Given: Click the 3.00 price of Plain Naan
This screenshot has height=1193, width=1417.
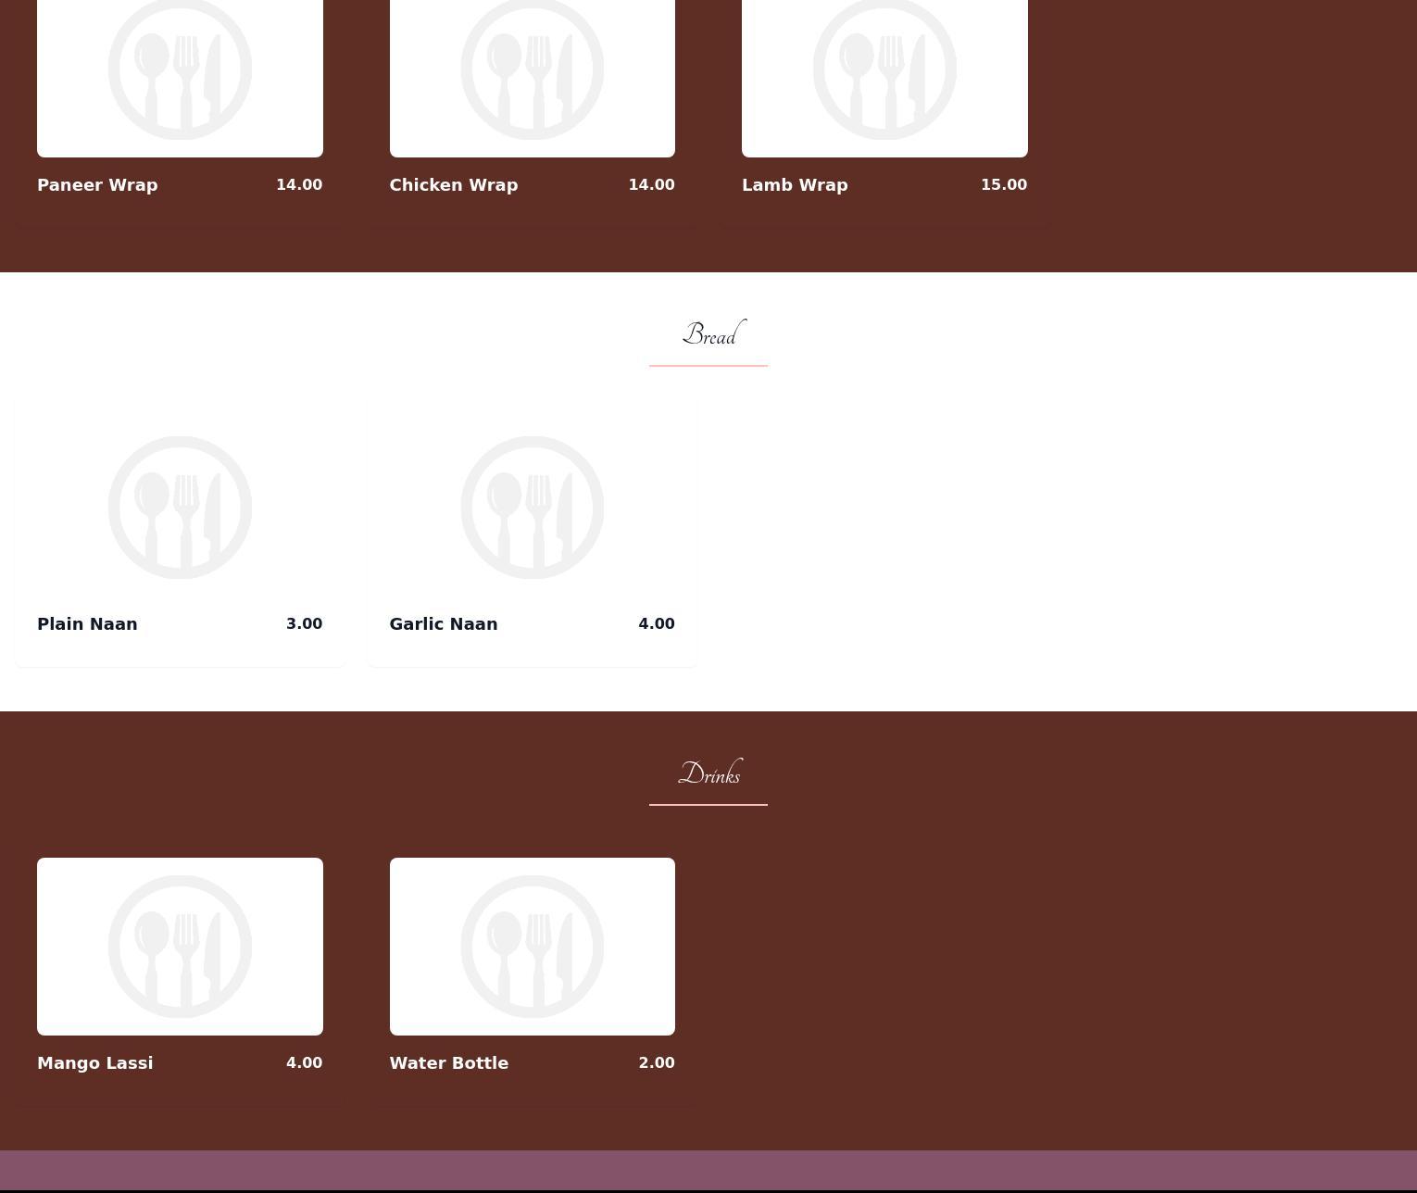Looking at the screenshot, I should point(304,624).
